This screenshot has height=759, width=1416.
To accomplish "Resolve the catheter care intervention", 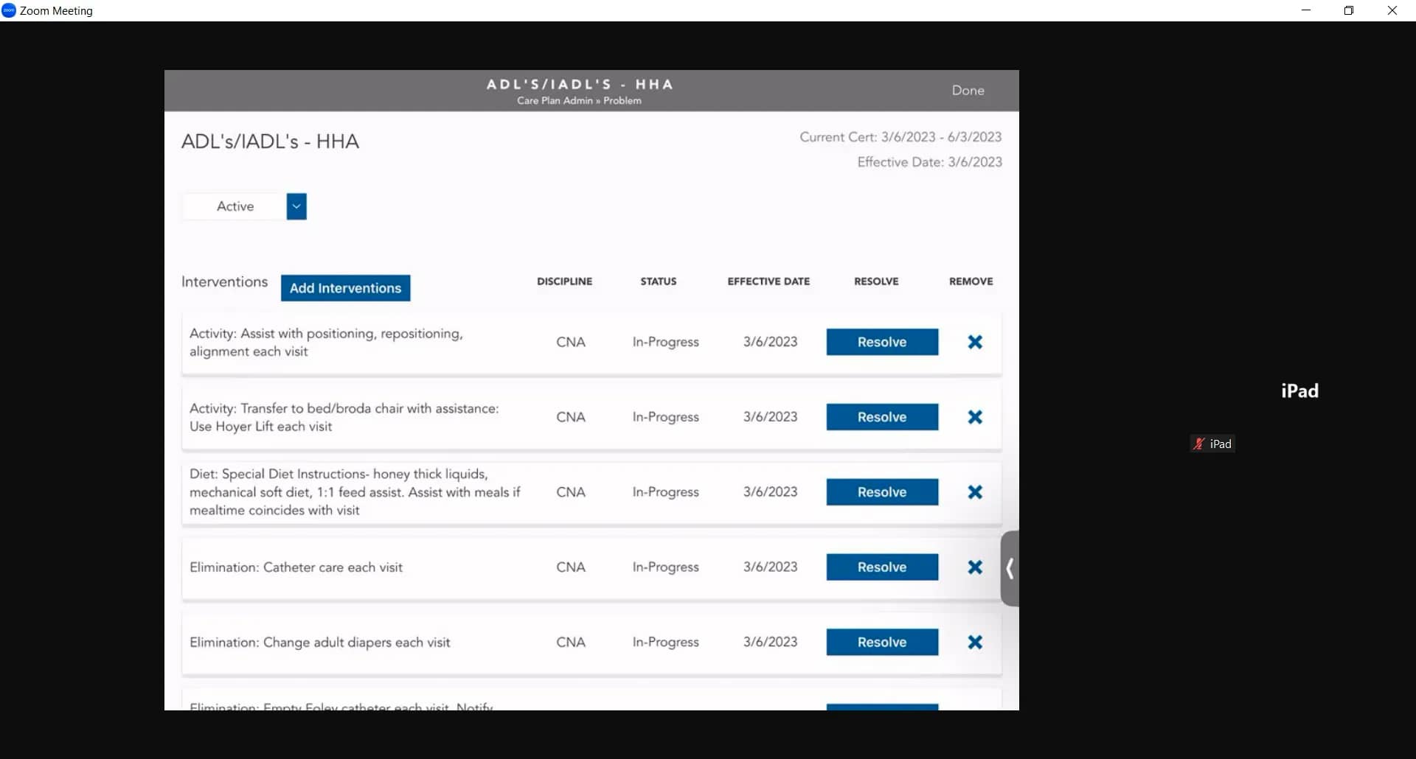I will tap(882, 567).
